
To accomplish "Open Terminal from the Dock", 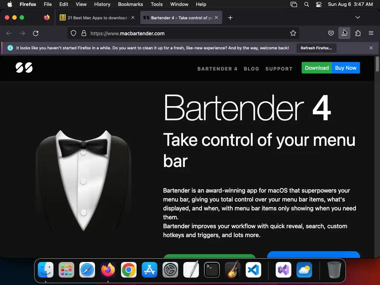I will (212, 270).
